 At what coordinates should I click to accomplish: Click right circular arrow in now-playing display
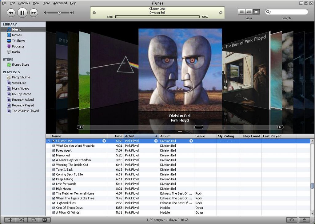coord(221,13)
